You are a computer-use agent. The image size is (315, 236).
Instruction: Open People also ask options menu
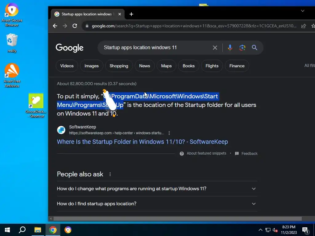[110, 174]
